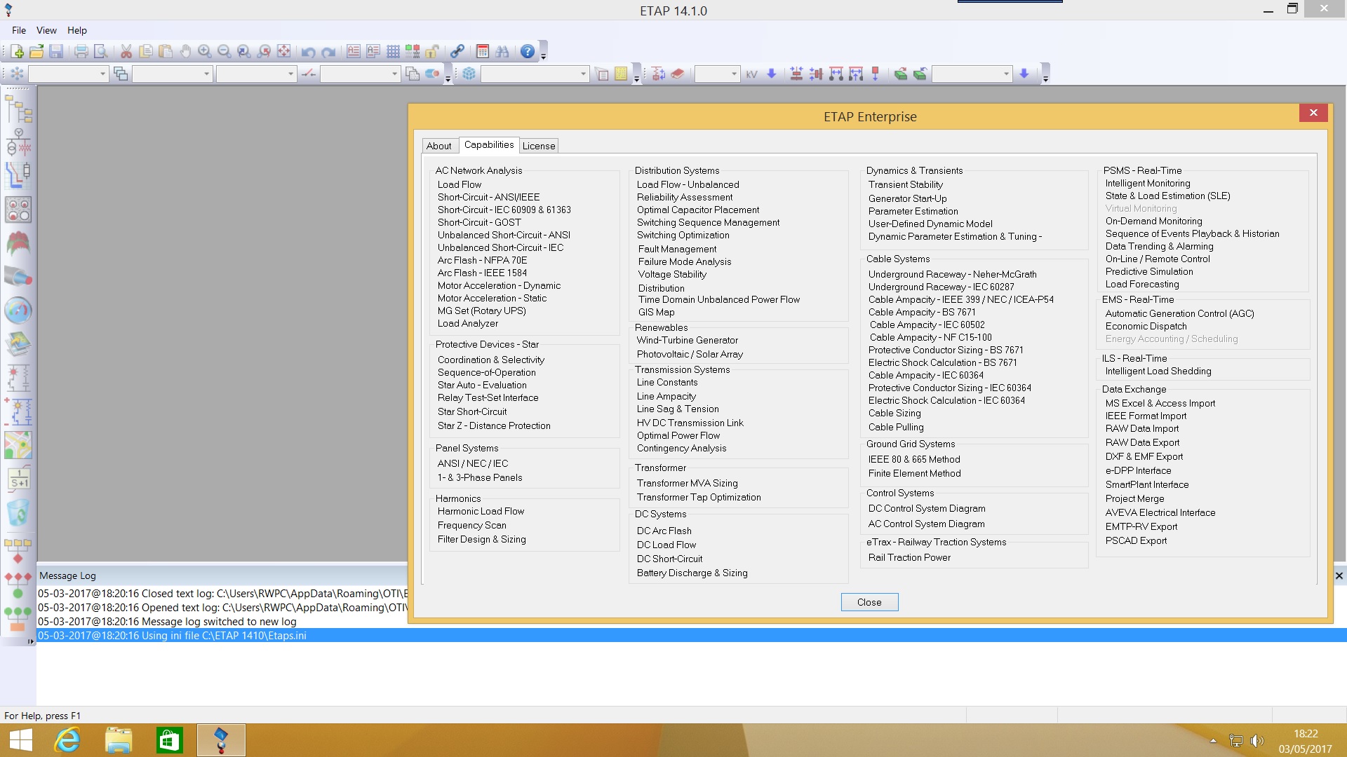Open the transfer function S+1 icon

18,479
